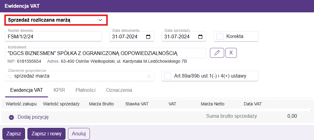Edit contractor with the pencil icon
314x140 pixels.
pos(217,53)
